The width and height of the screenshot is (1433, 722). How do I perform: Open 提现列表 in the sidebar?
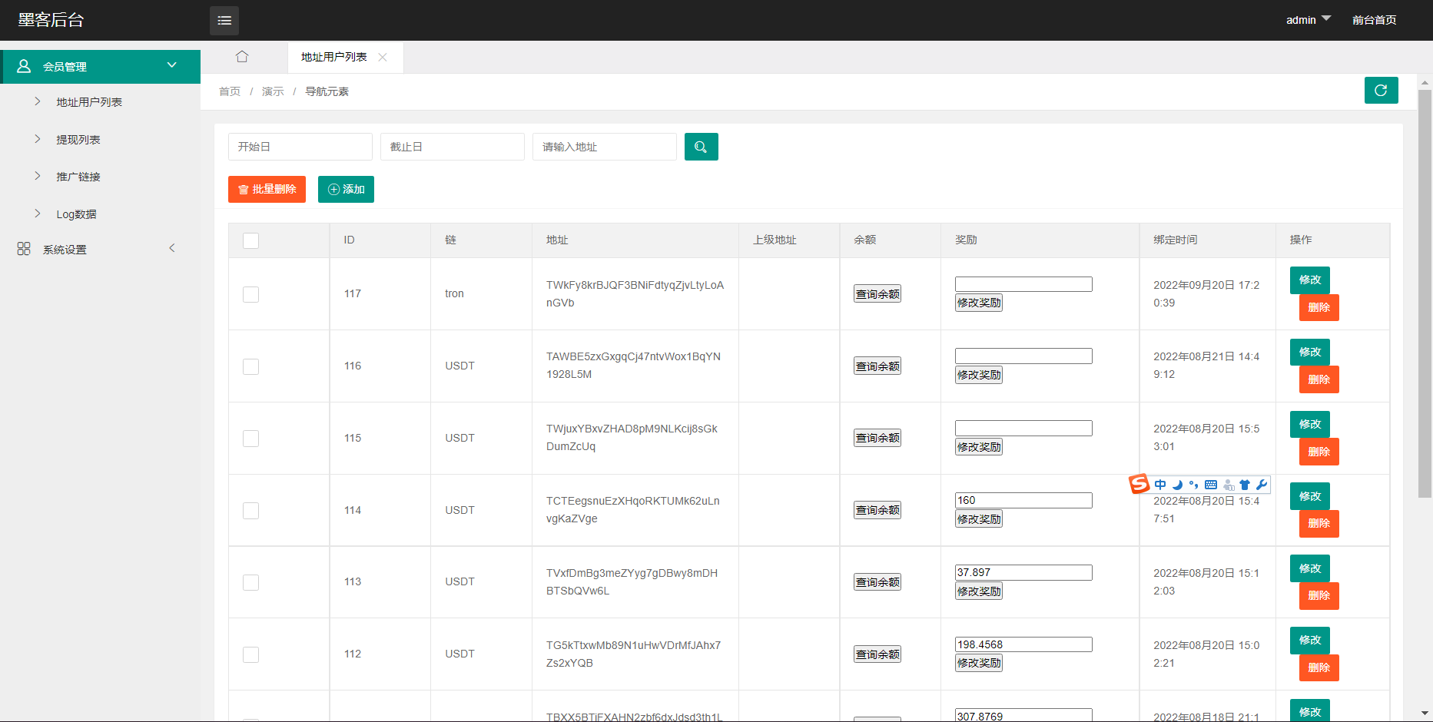coord(78,140)
